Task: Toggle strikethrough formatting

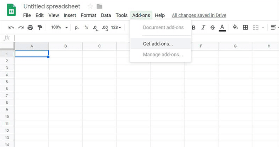Action: point(212,28)
